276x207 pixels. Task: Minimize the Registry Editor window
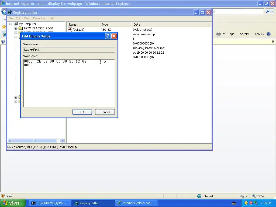[196, 12]
